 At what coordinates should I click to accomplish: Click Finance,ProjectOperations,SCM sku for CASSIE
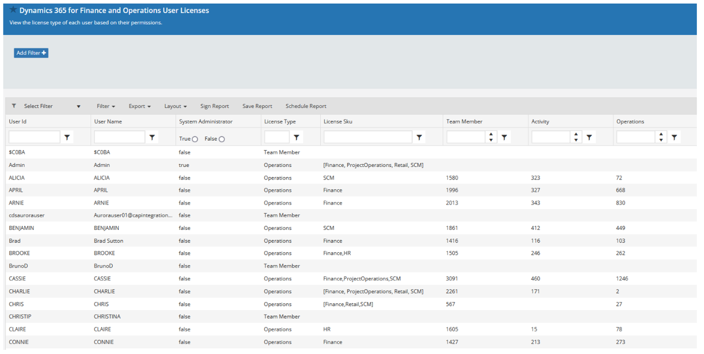(x=362, y=278)
